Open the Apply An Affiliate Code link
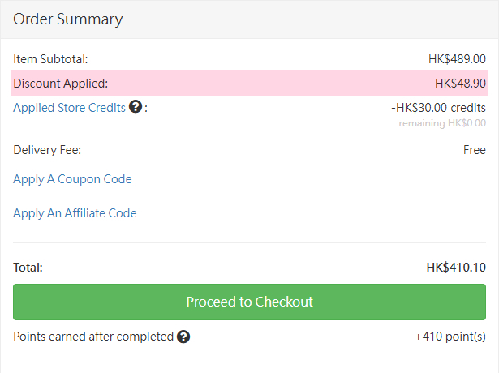The width and height of the screenshot is (499, 373). [x=75, y=213]
